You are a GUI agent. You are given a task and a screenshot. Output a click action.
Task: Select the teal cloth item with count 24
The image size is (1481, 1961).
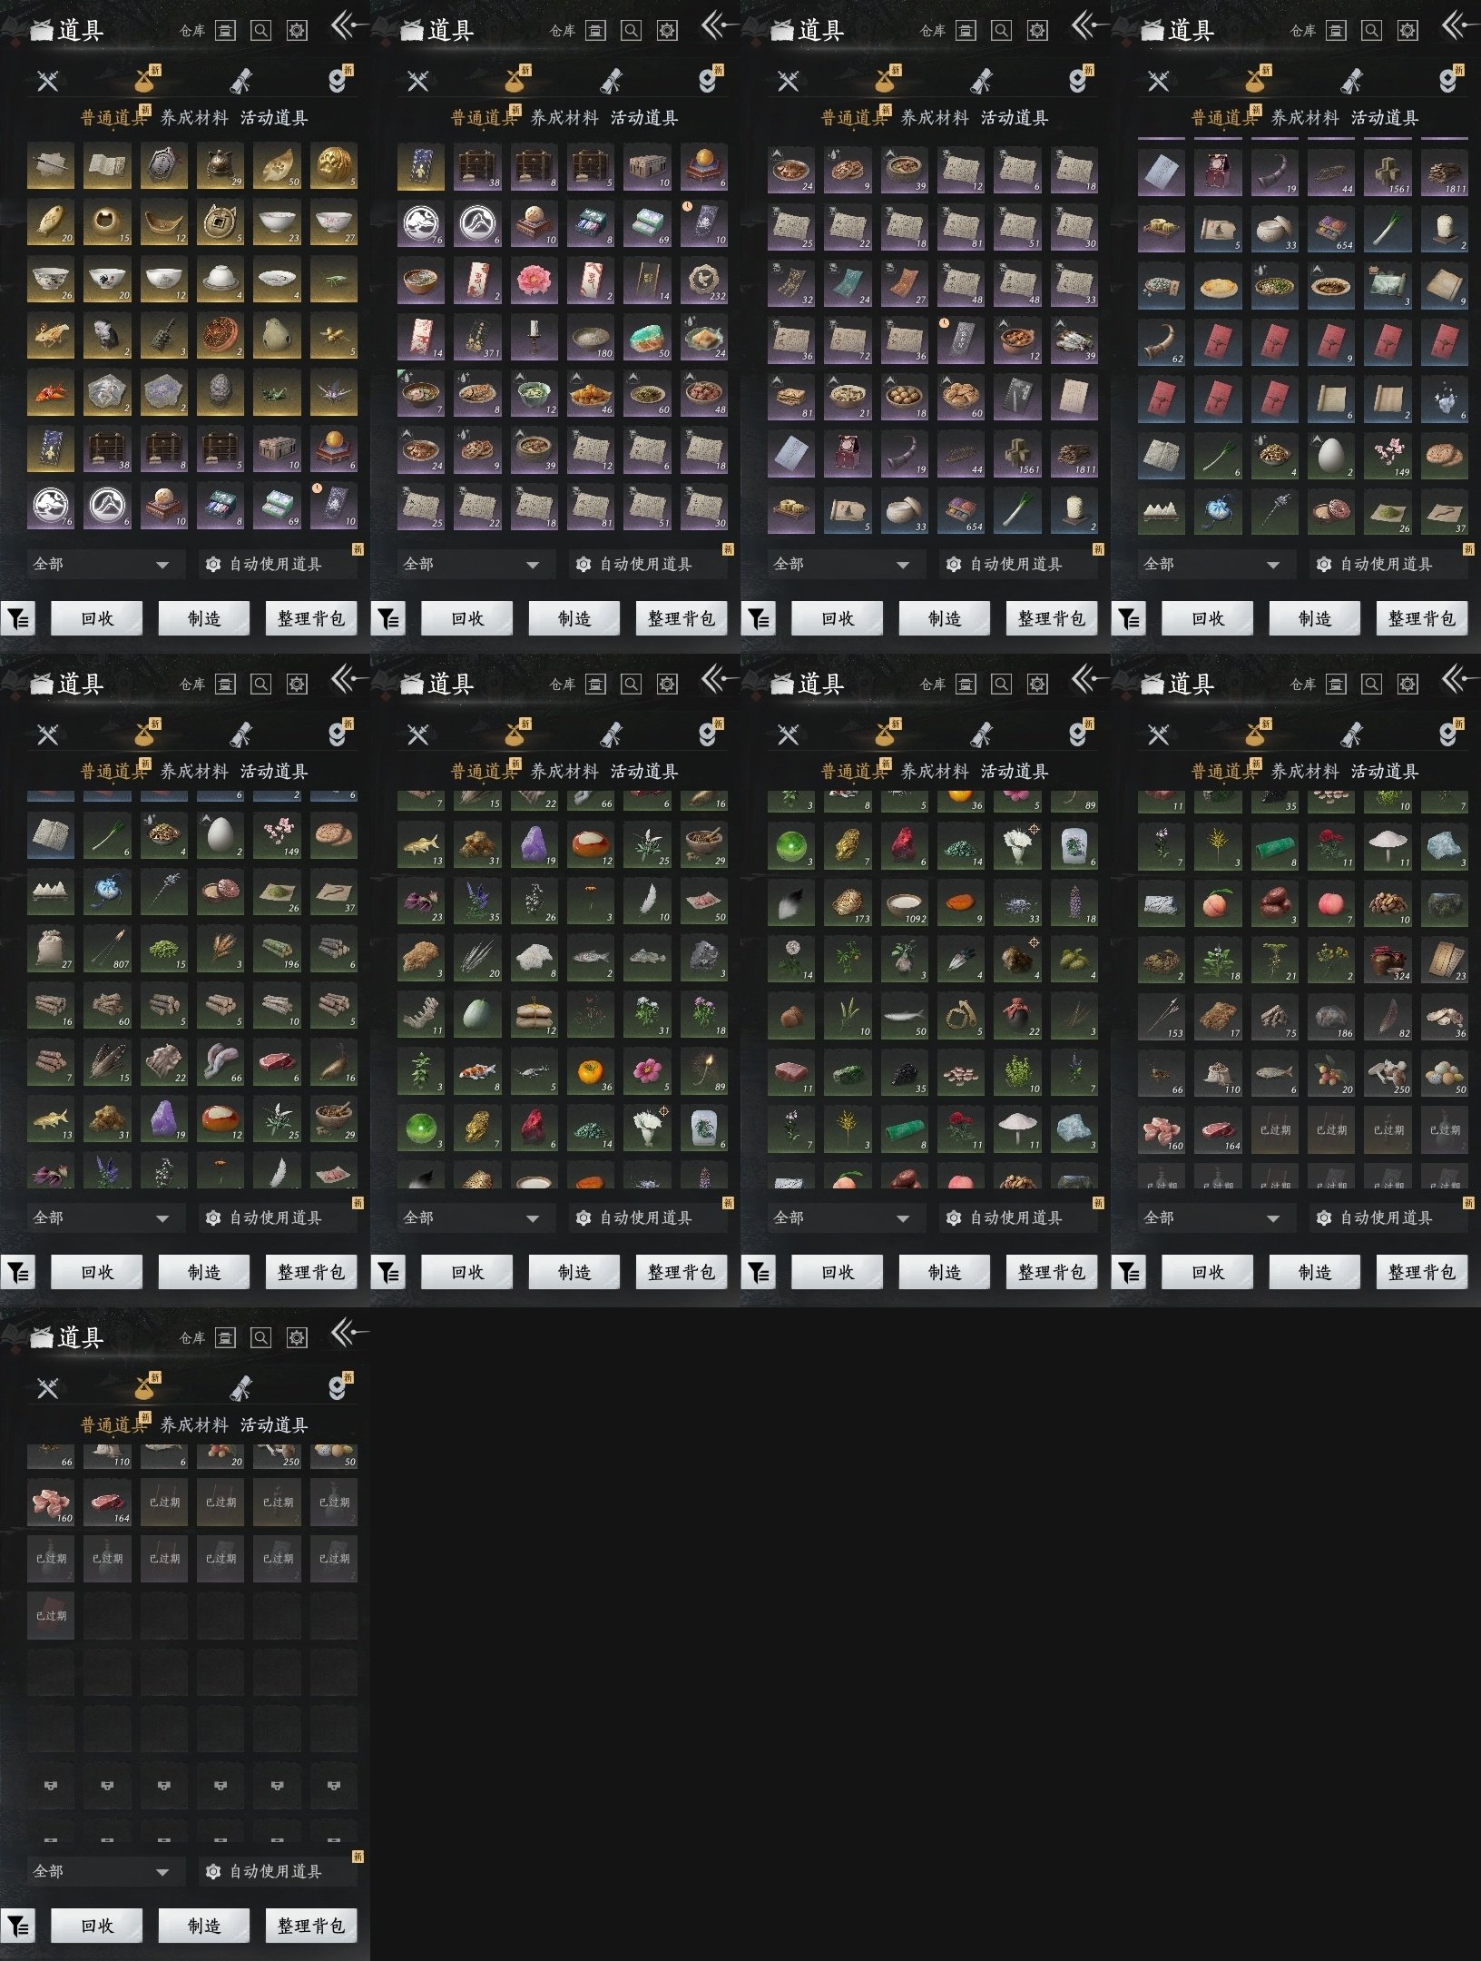[848, 282]
